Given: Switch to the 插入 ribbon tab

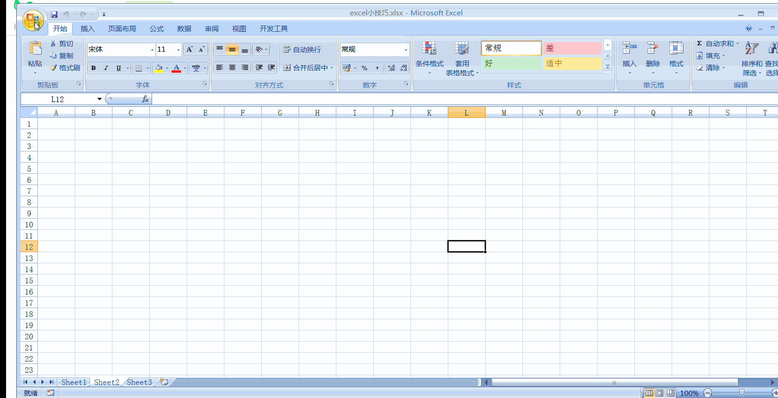Looking at the screenshot, I should (87, 28).
